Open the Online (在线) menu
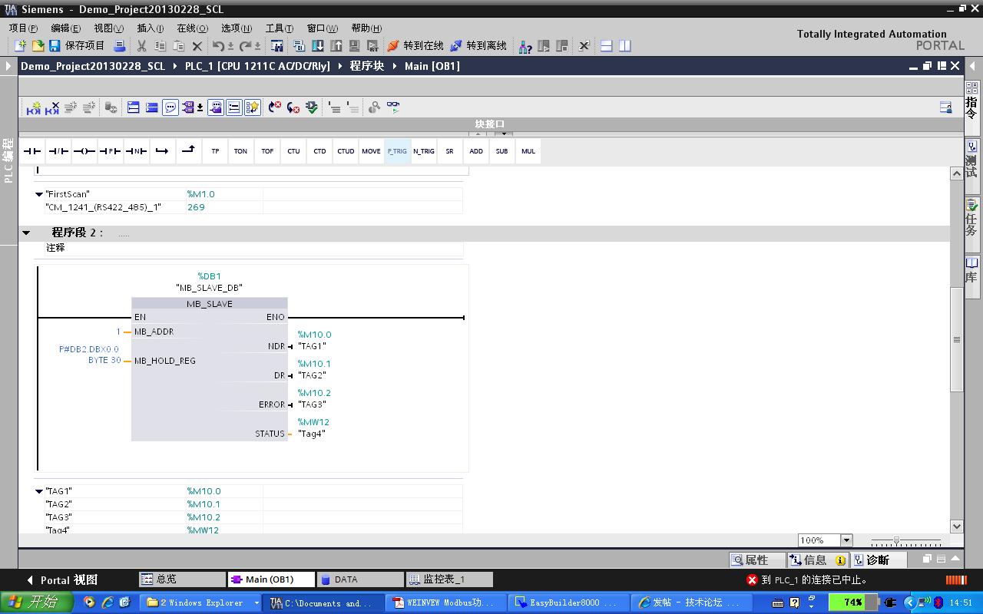 tap(192, 28)
